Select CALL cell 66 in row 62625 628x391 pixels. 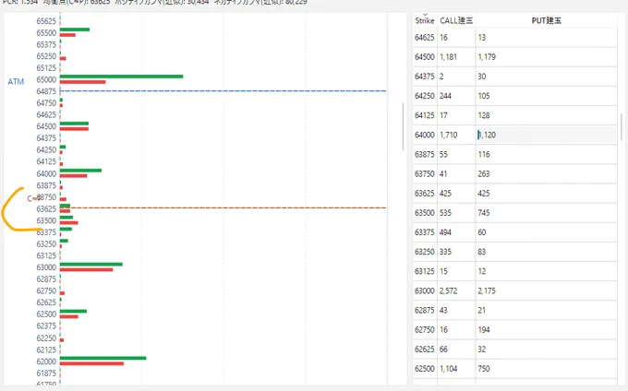[443, 350]
